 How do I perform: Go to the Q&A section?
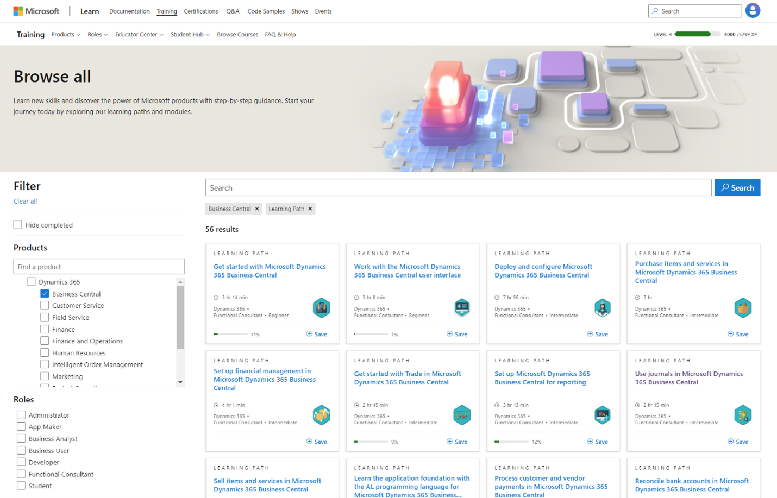click(233, 11)
